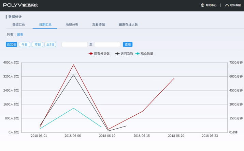Choose the 昨日 date range
This screenshot has width=244, height=151.
pyautogui.click(x=38, y=44)
